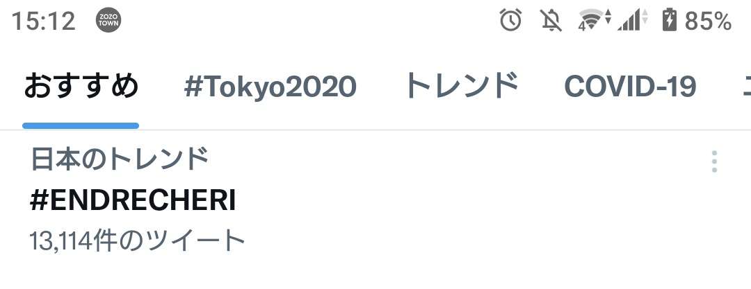Tap the ZOZOTOWN notification icon
The image size is (751, 289).
click(x=108, y=21)
